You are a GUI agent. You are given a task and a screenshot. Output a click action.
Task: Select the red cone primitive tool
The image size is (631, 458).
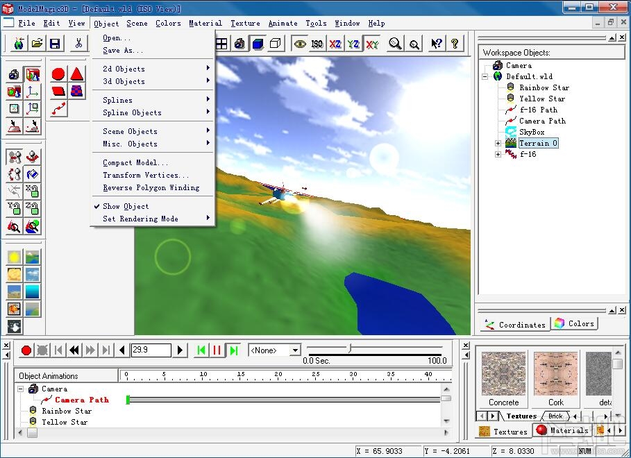[77, 73]
